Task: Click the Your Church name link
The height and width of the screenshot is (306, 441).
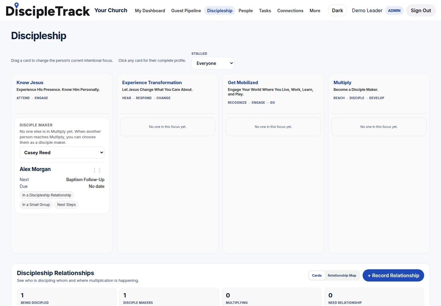Action: click(111, 10)
